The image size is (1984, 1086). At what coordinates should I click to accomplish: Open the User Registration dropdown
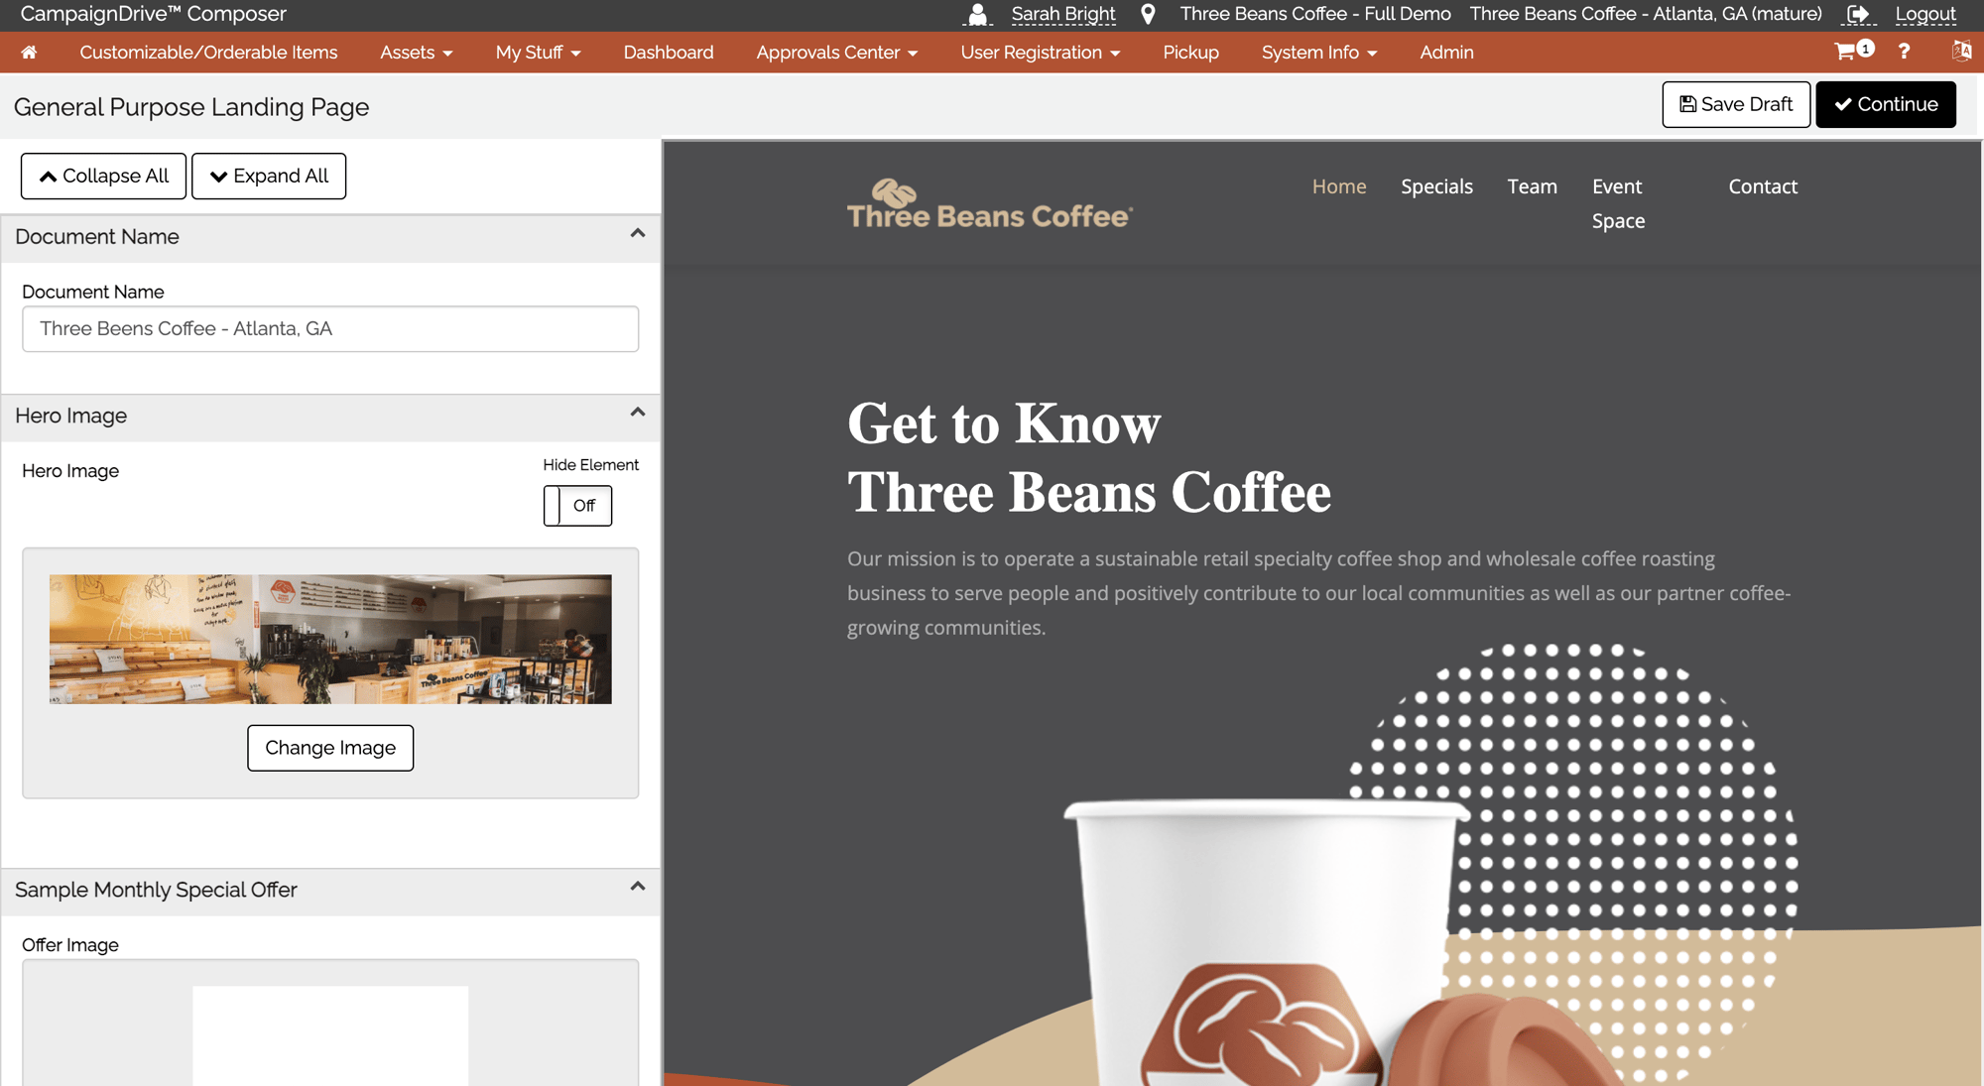coord(1040,53)
